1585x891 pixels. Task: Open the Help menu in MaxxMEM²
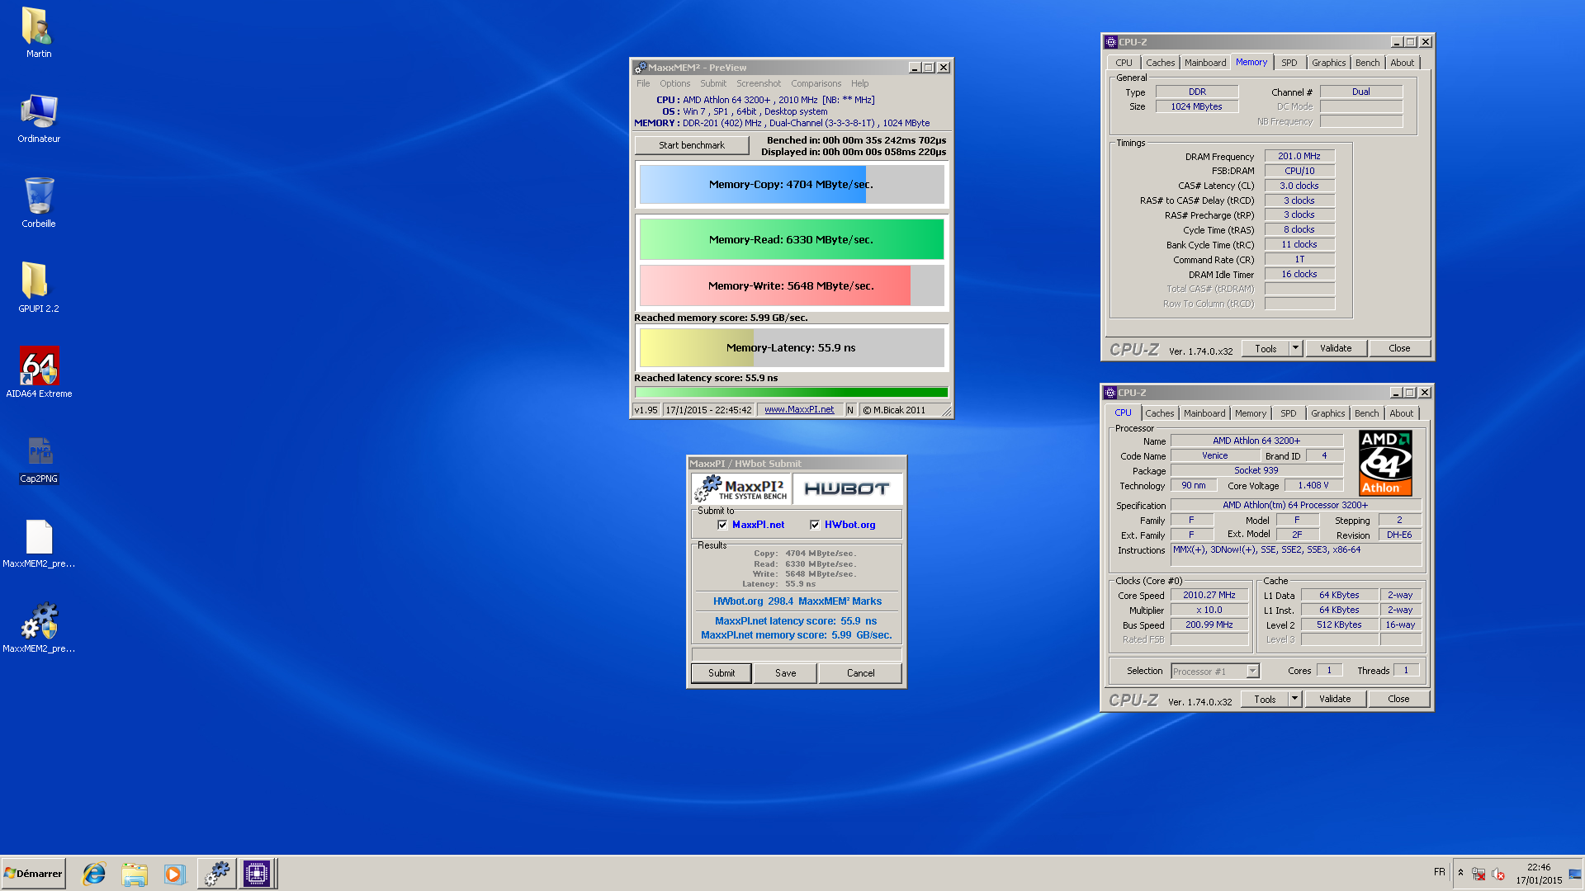coord(859,83)
